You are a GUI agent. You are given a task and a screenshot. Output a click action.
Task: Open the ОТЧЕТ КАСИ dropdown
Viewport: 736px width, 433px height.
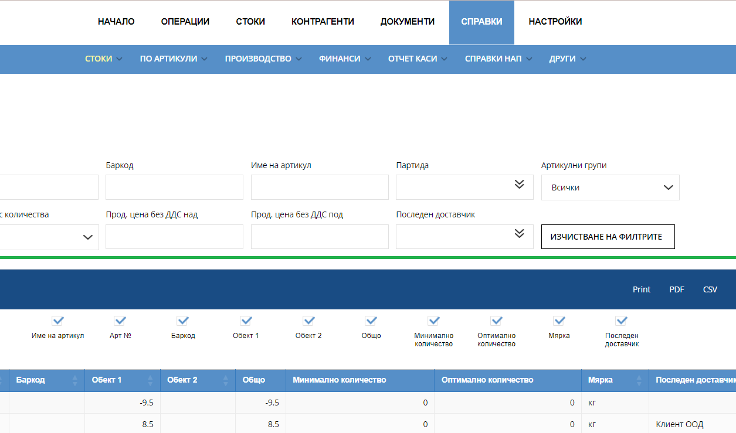pos(418,59)
